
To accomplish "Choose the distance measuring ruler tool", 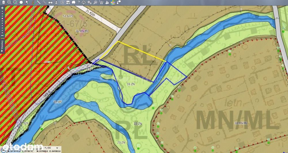I will click(39, 2).
